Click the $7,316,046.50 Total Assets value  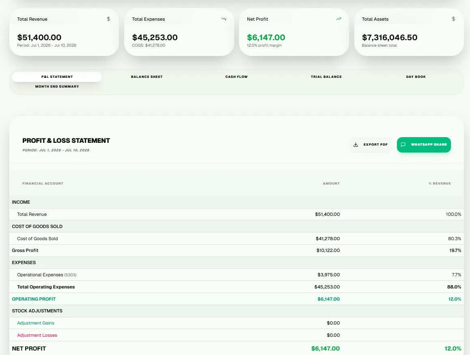click(389, 37)
